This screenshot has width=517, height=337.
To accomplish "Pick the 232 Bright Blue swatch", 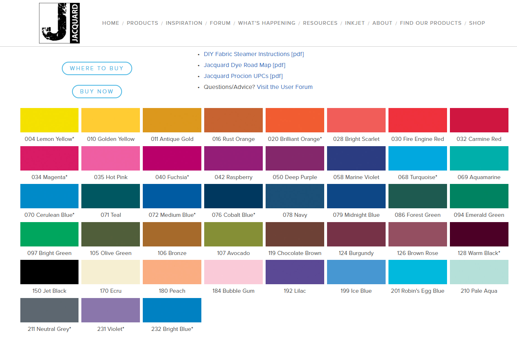I will tap(172, 310).
